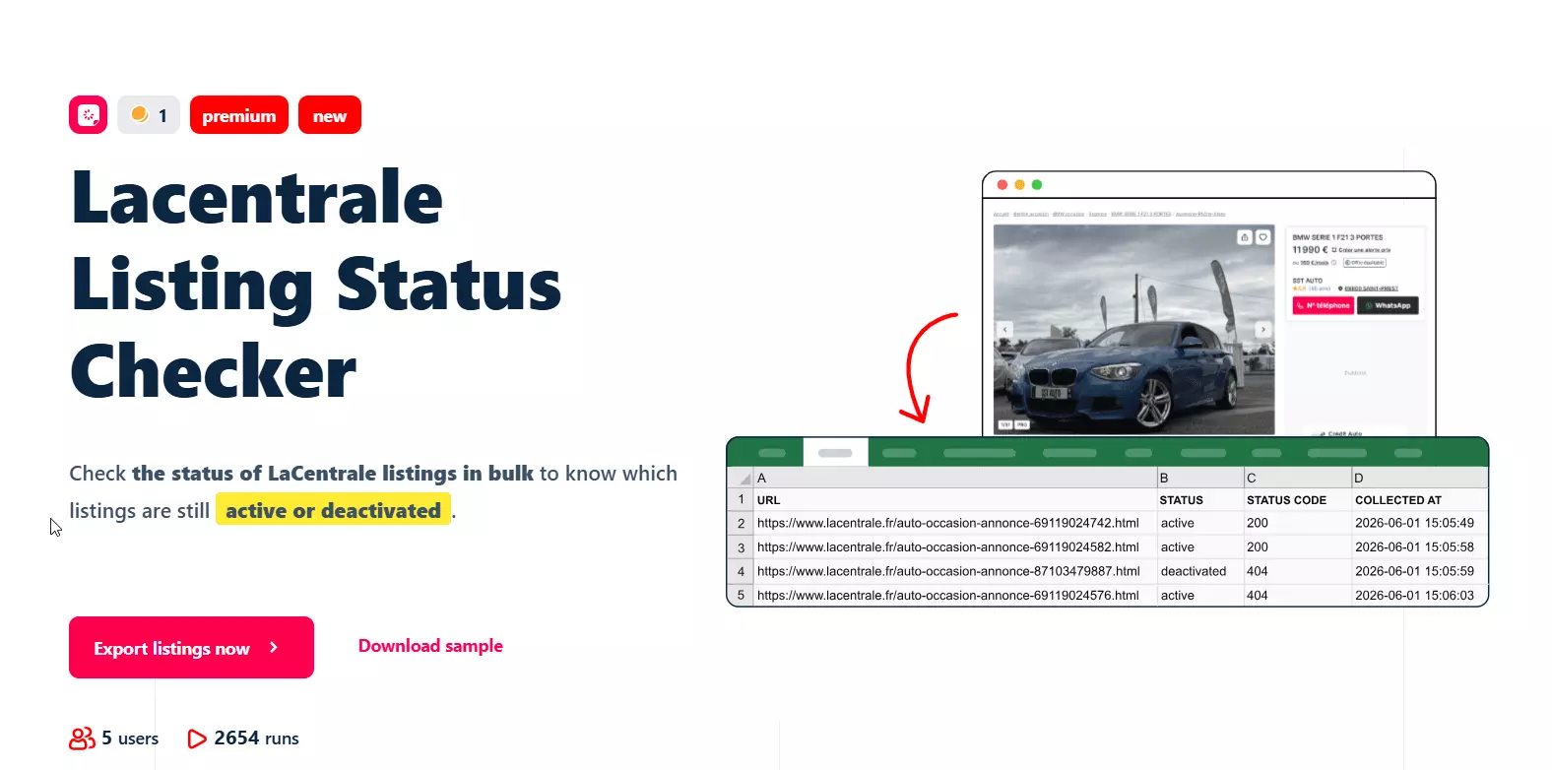Click the next photo arrow on car image
Screen dimensions: 1552x770
[x=1263, y=330]
